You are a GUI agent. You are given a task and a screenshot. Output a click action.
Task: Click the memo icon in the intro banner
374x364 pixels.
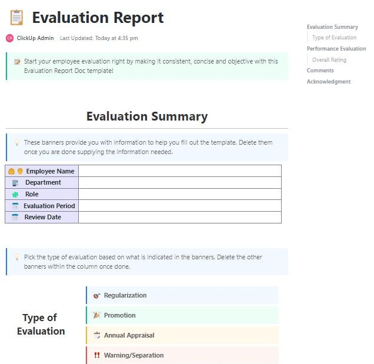[x=17, y=62]
